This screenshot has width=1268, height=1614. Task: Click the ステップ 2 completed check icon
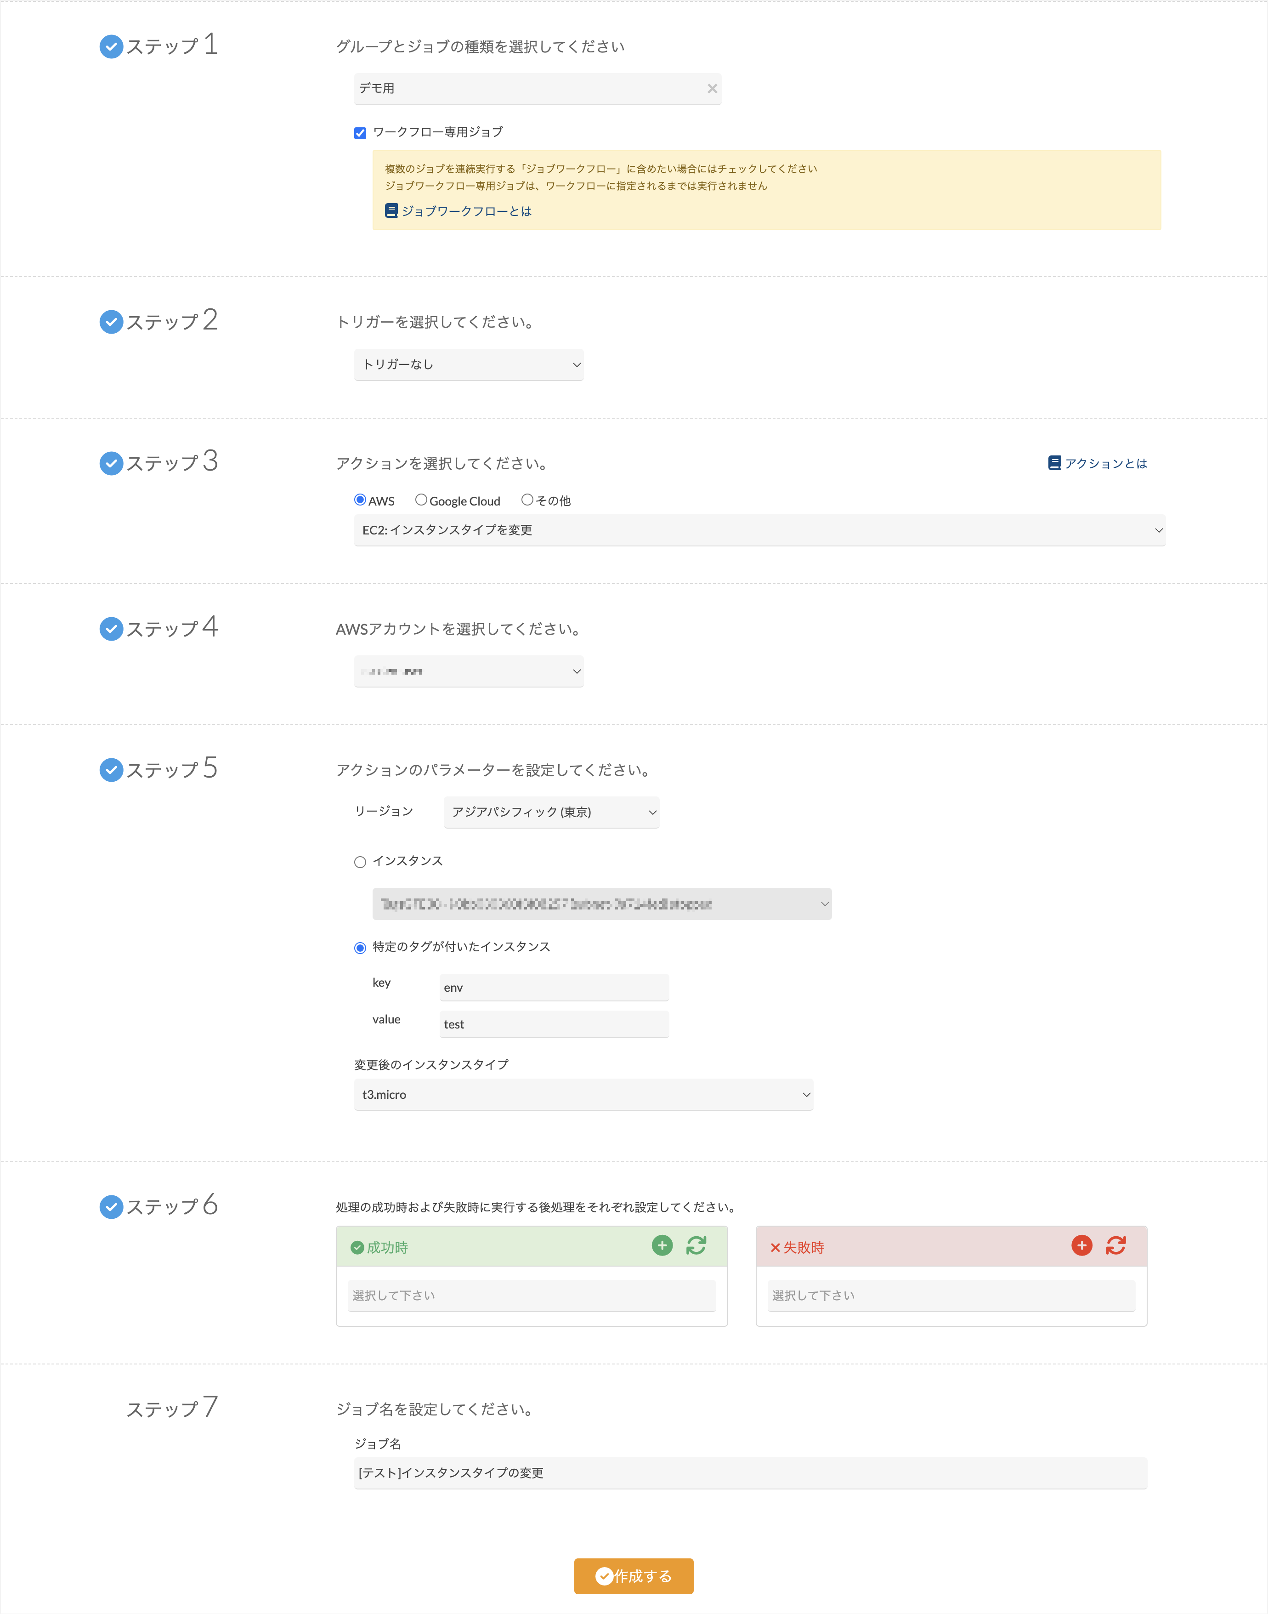click(x=111, y=321)
